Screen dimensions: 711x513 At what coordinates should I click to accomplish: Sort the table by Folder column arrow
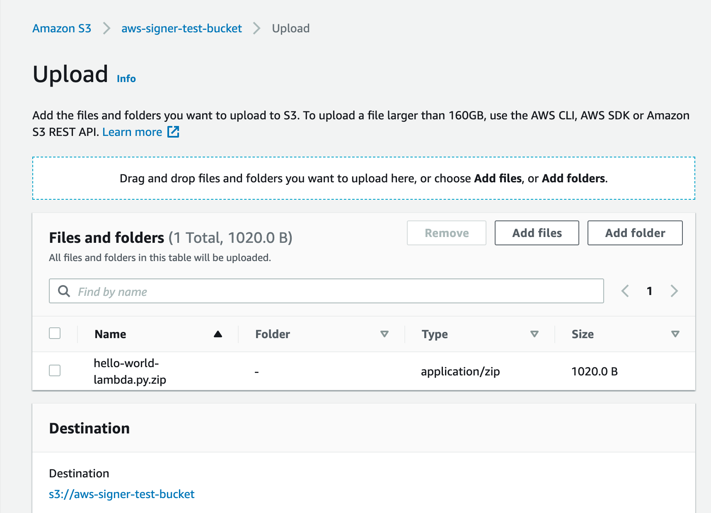click(x=385, y=334)
